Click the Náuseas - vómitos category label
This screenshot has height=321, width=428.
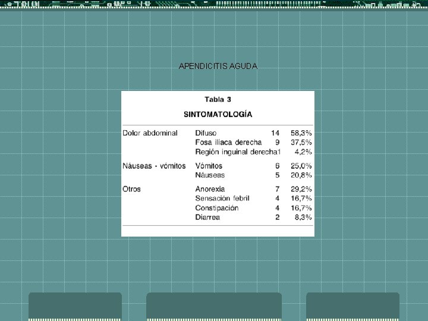(x=154, y=166)
